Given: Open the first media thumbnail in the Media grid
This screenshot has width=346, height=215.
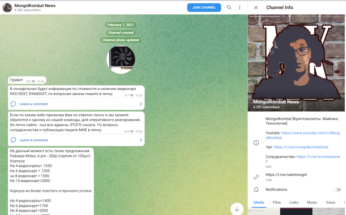Looking at the screenshot, I should 264,212.
